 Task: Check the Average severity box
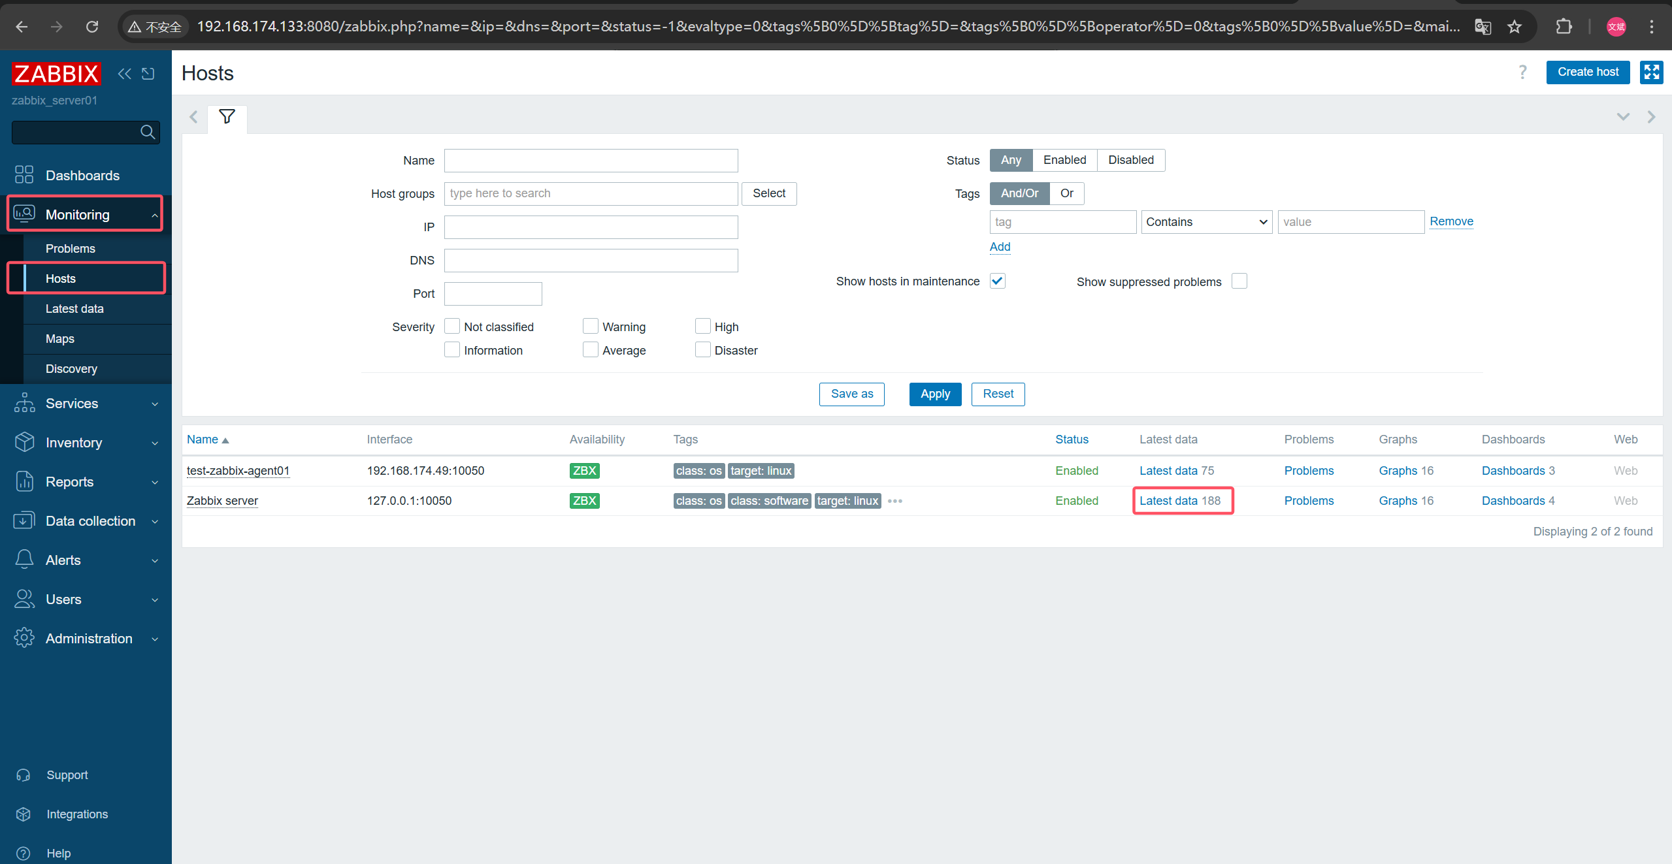click(x=591, y=349)
